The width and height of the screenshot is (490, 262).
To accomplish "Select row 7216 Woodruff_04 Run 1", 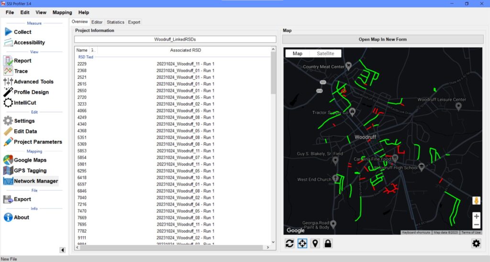I will pyautogui.click(x=172, y=204).
